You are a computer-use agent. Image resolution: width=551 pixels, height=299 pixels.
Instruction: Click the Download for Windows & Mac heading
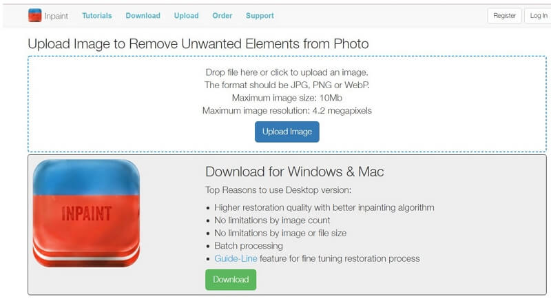tap(295, 172)
